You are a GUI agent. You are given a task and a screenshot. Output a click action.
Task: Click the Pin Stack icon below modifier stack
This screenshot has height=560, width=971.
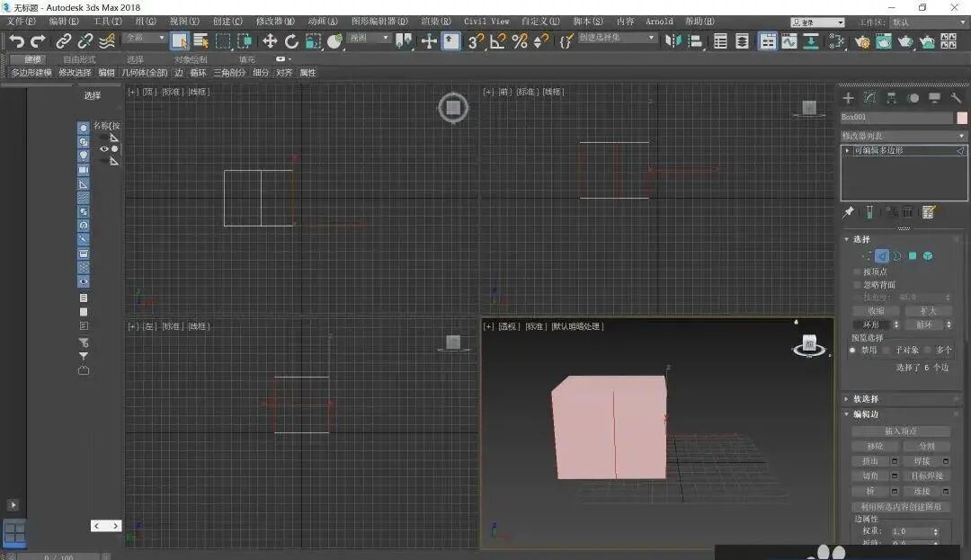849,212
